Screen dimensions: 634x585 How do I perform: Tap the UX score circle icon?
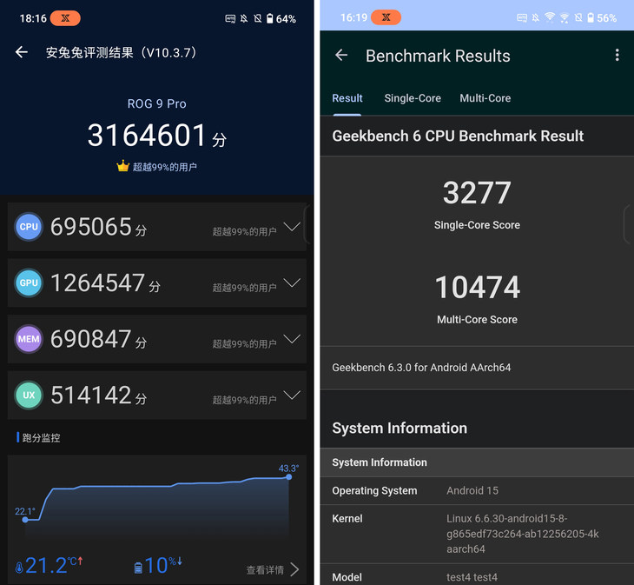coord(29,395)
